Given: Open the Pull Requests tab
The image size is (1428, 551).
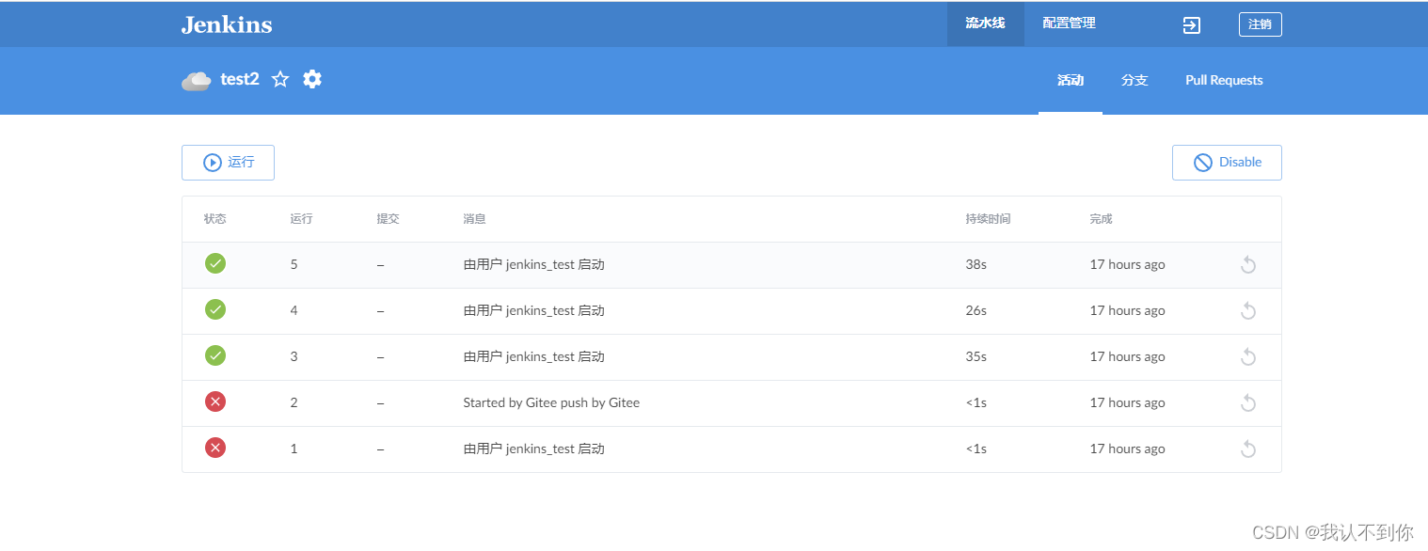Looking at the screenshot, I should point(1224,81).
